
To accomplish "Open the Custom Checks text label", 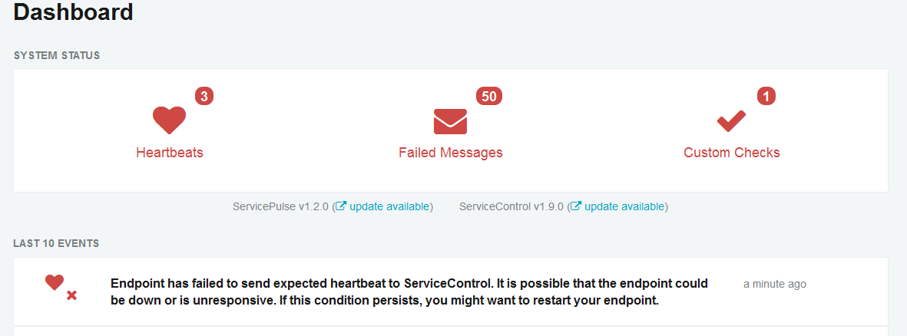I will (732, 153).
